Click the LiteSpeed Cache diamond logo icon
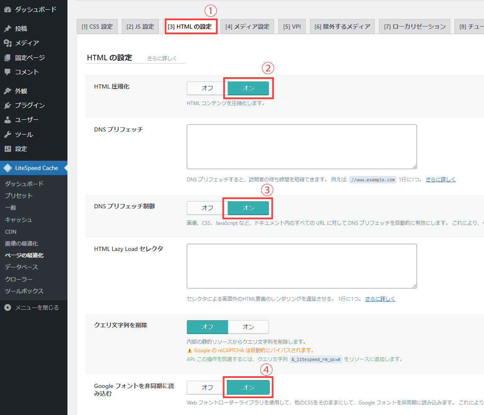Viewport: 484px width, 415px height. pos(8,168)
